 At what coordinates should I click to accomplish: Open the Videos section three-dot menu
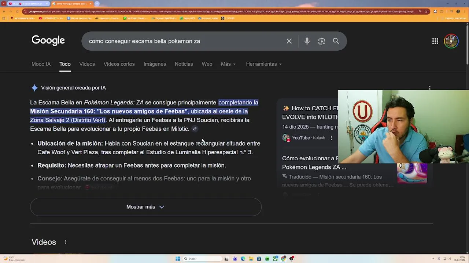tap(66, 242)
